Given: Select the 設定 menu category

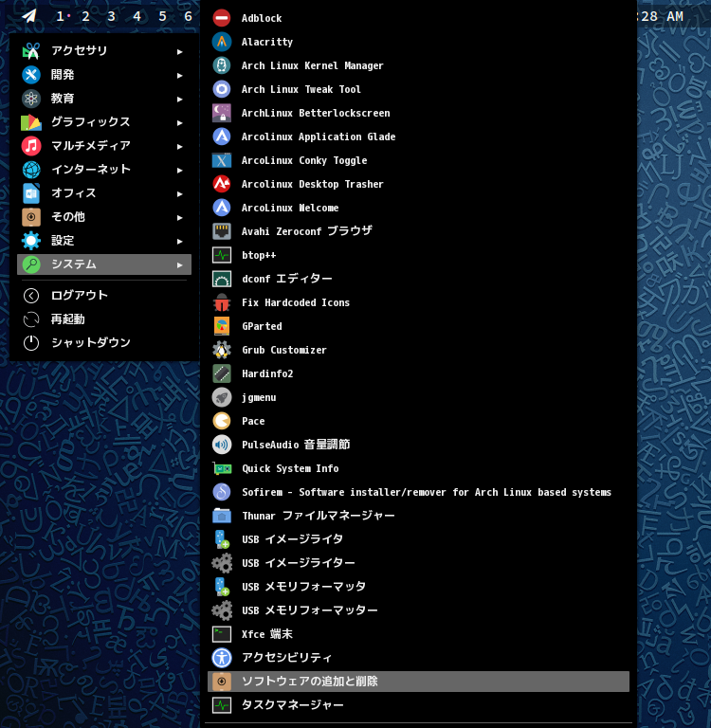Looking at the screenshot, I should coord(63,241).
